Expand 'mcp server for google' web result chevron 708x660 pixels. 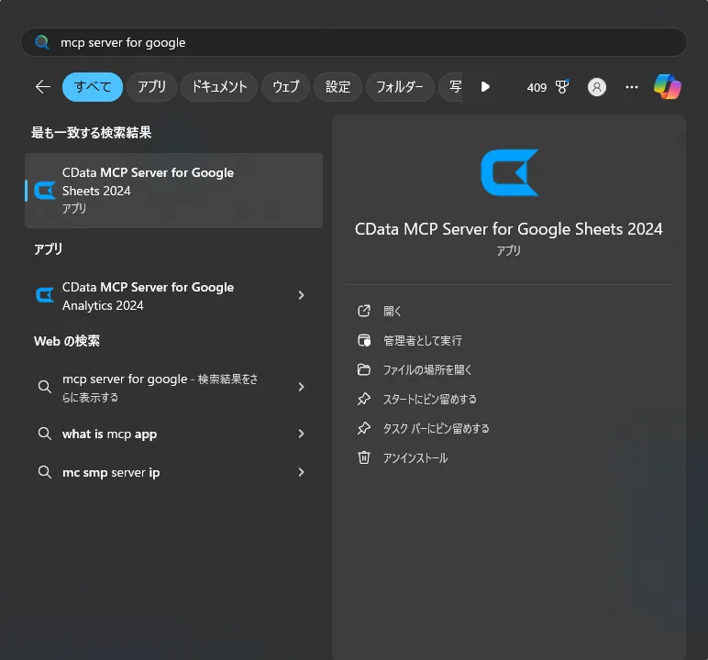301,387
